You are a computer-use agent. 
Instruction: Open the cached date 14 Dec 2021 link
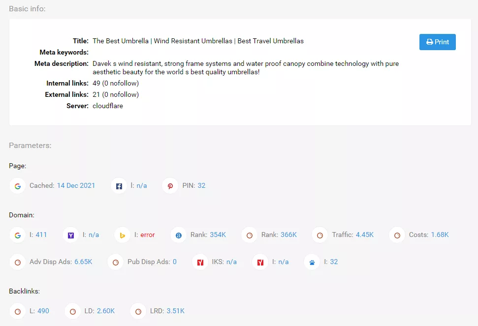click(76, 186)
